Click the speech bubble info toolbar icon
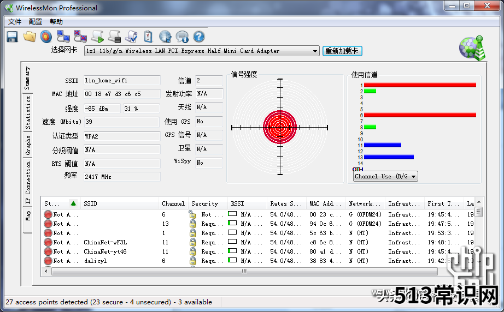The width and height of the screenshot is (504, 312). 182,37
